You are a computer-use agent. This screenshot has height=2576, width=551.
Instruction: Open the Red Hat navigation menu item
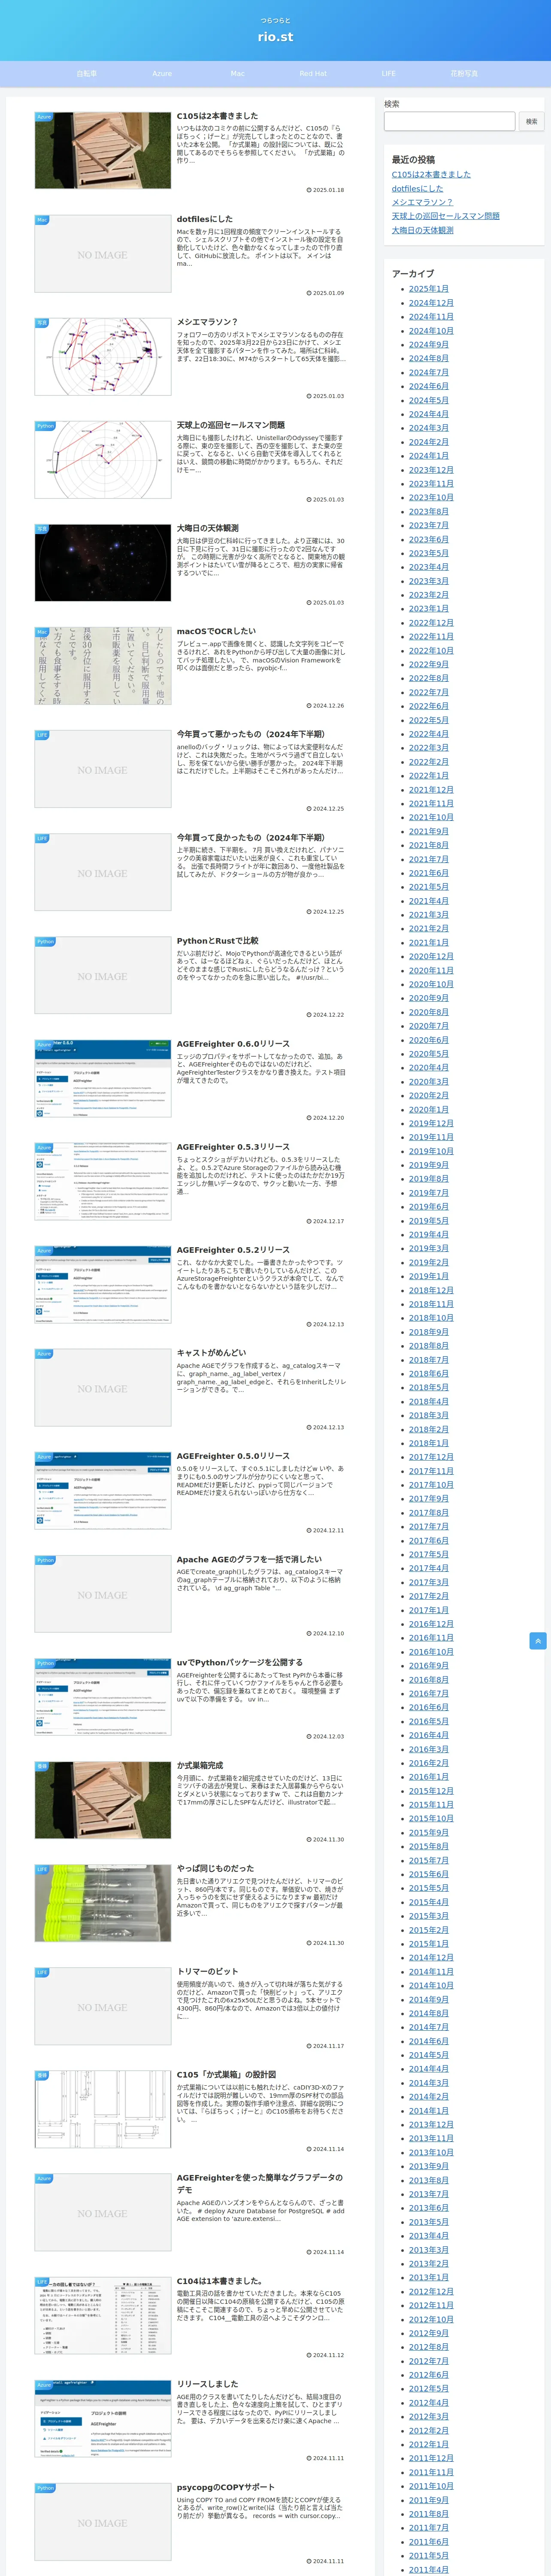click(x=313, y=74)
